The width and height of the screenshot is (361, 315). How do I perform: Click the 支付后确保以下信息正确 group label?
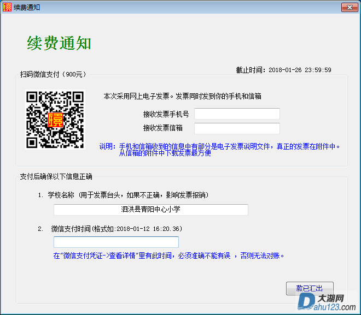56,176
